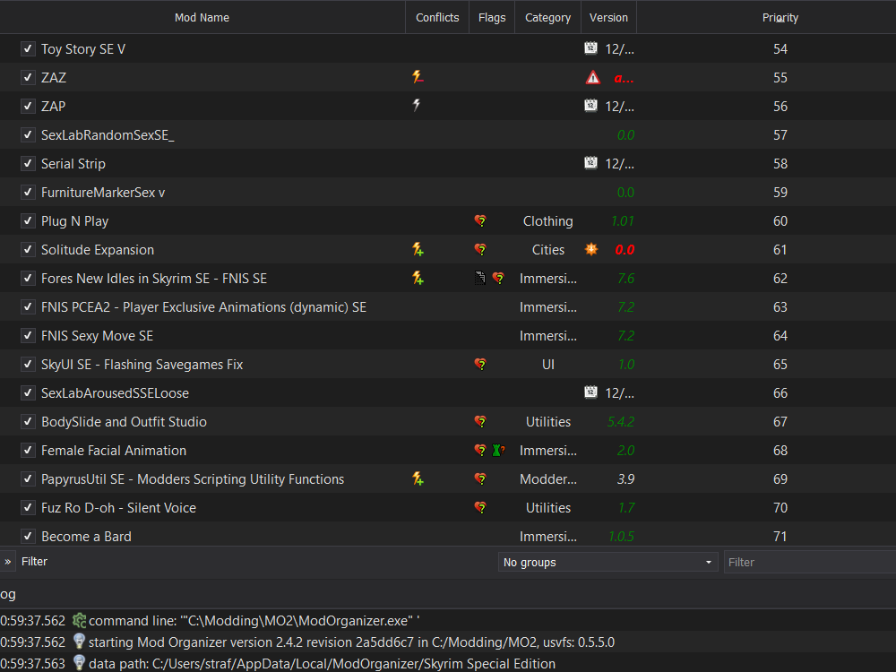Click the Filter label beside the » button
This screenshot has height=672, width=896.
(34, 561)
